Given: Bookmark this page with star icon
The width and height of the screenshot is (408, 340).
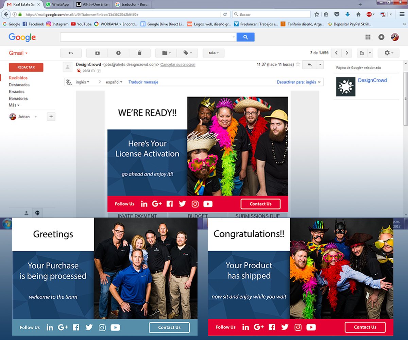Looking at the screenshot, I should pos(317,14).
